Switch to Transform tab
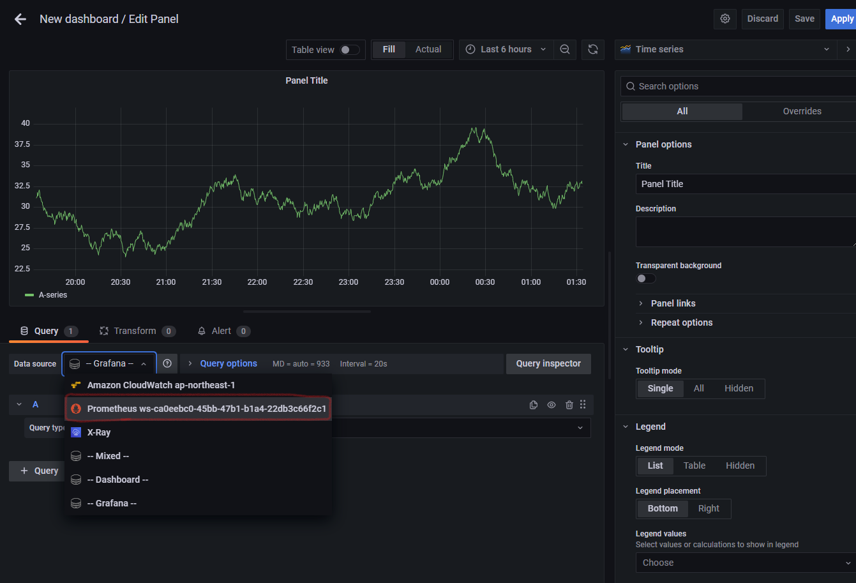 (x=137, y=331)
